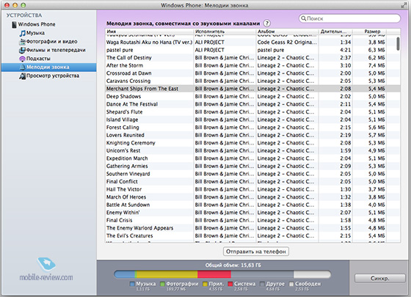Click the Отправить на телефон button
Viewport: 411px width, 297px height.
[x=256, y=252]
